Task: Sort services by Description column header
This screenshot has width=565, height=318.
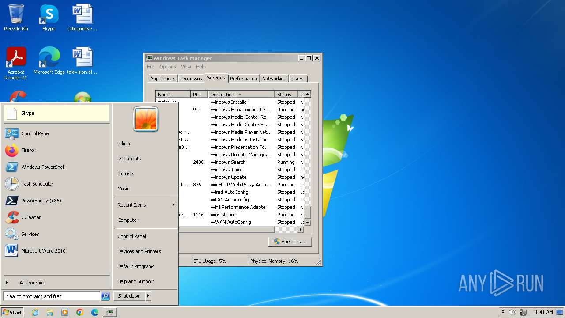Action: coord(241,95)
